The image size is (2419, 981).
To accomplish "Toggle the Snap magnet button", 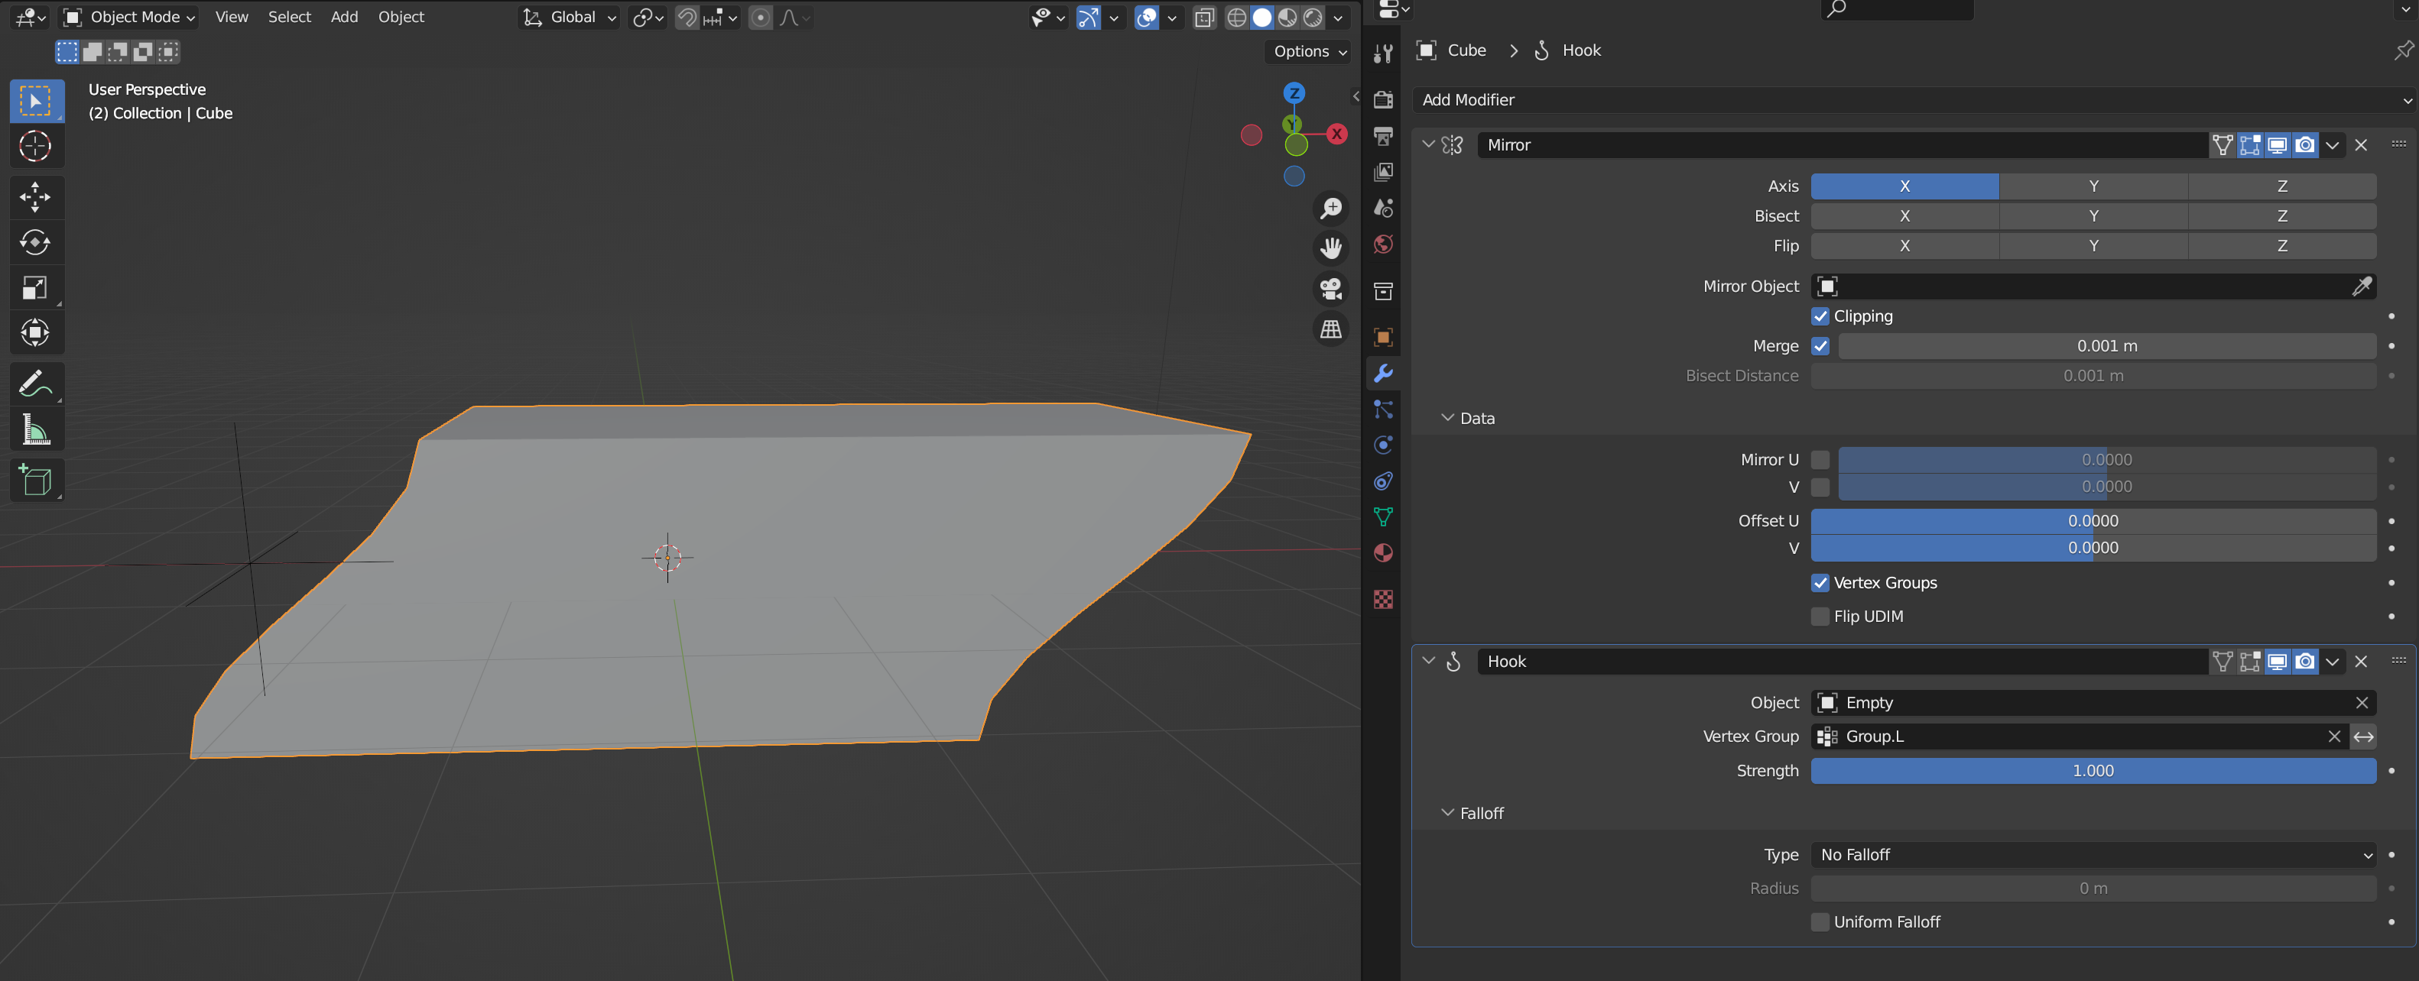I will [x=687, y=17].
